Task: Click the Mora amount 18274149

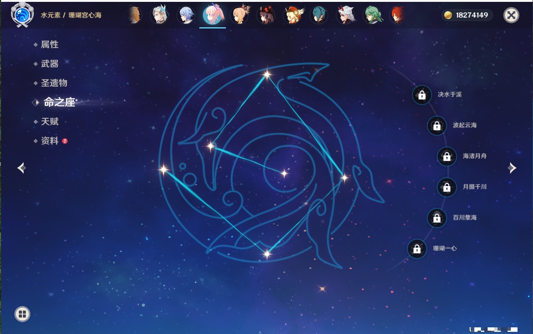Action: coord(472,15)
